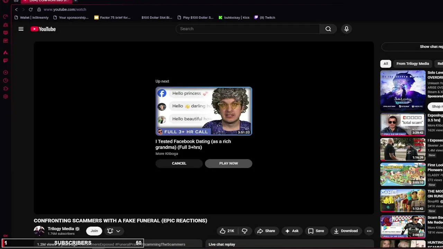Click the Trilogy Media channel avatar
443x249 pixels.
tap(39, 231)
